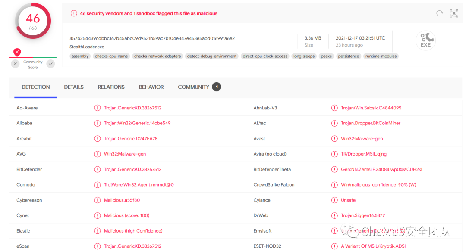
Task: Click the peexe tag
Action: click(x=326, y=56)
